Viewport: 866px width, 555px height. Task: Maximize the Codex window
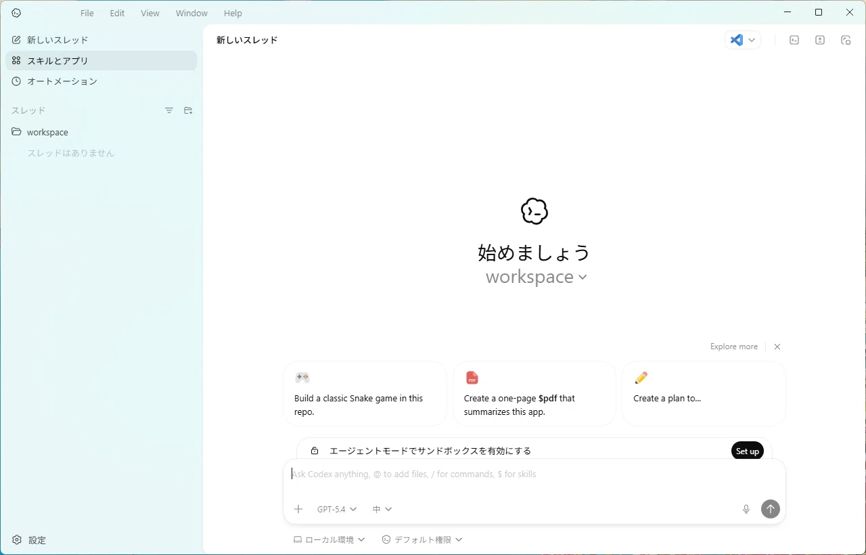pos(819,12)
